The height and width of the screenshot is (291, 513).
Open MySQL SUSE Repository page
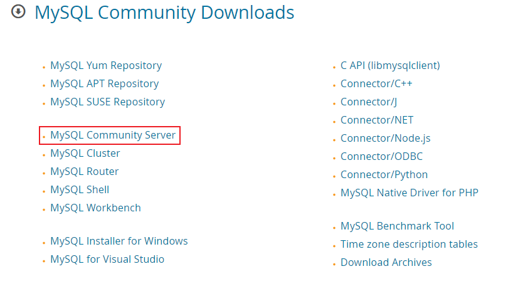point(107,102)
